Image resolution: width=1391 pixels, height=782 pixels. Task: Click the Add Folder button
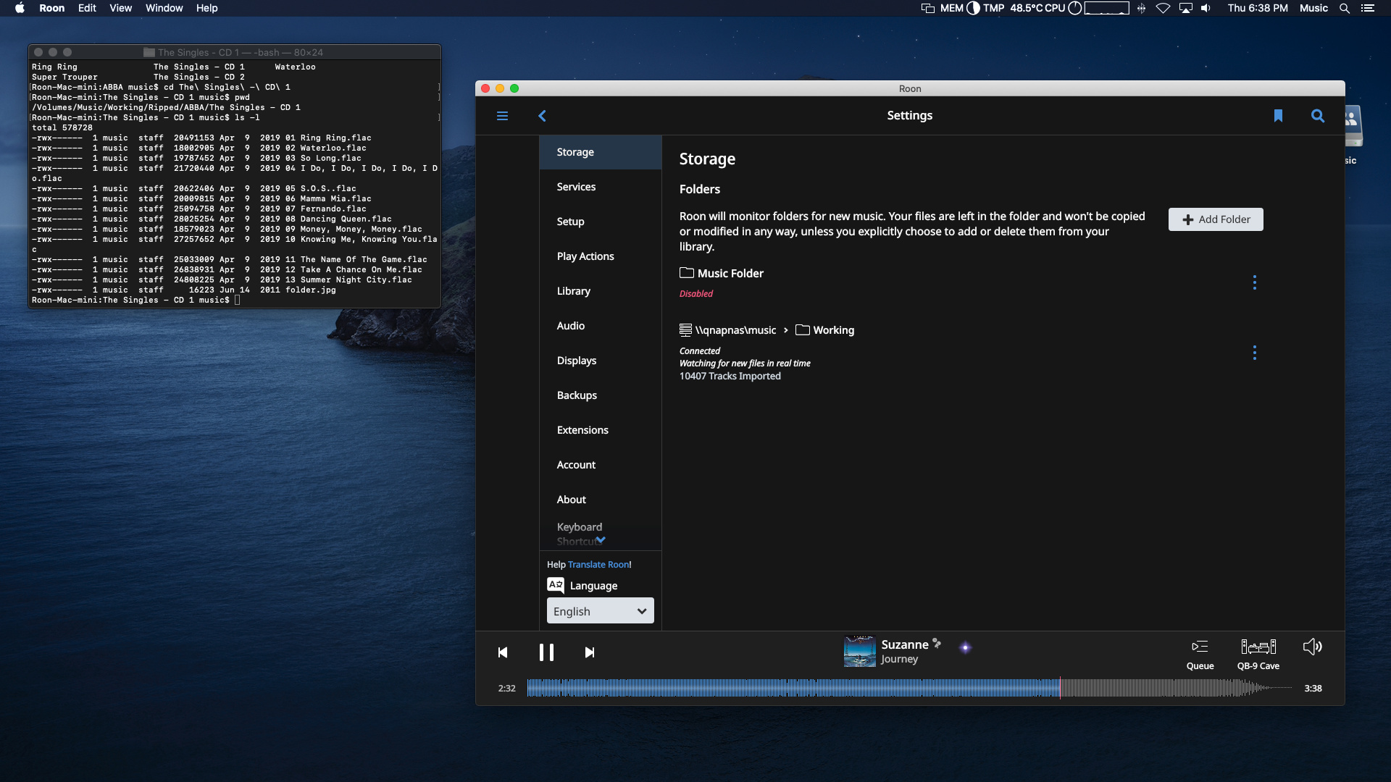click(x=1216, y=219)
